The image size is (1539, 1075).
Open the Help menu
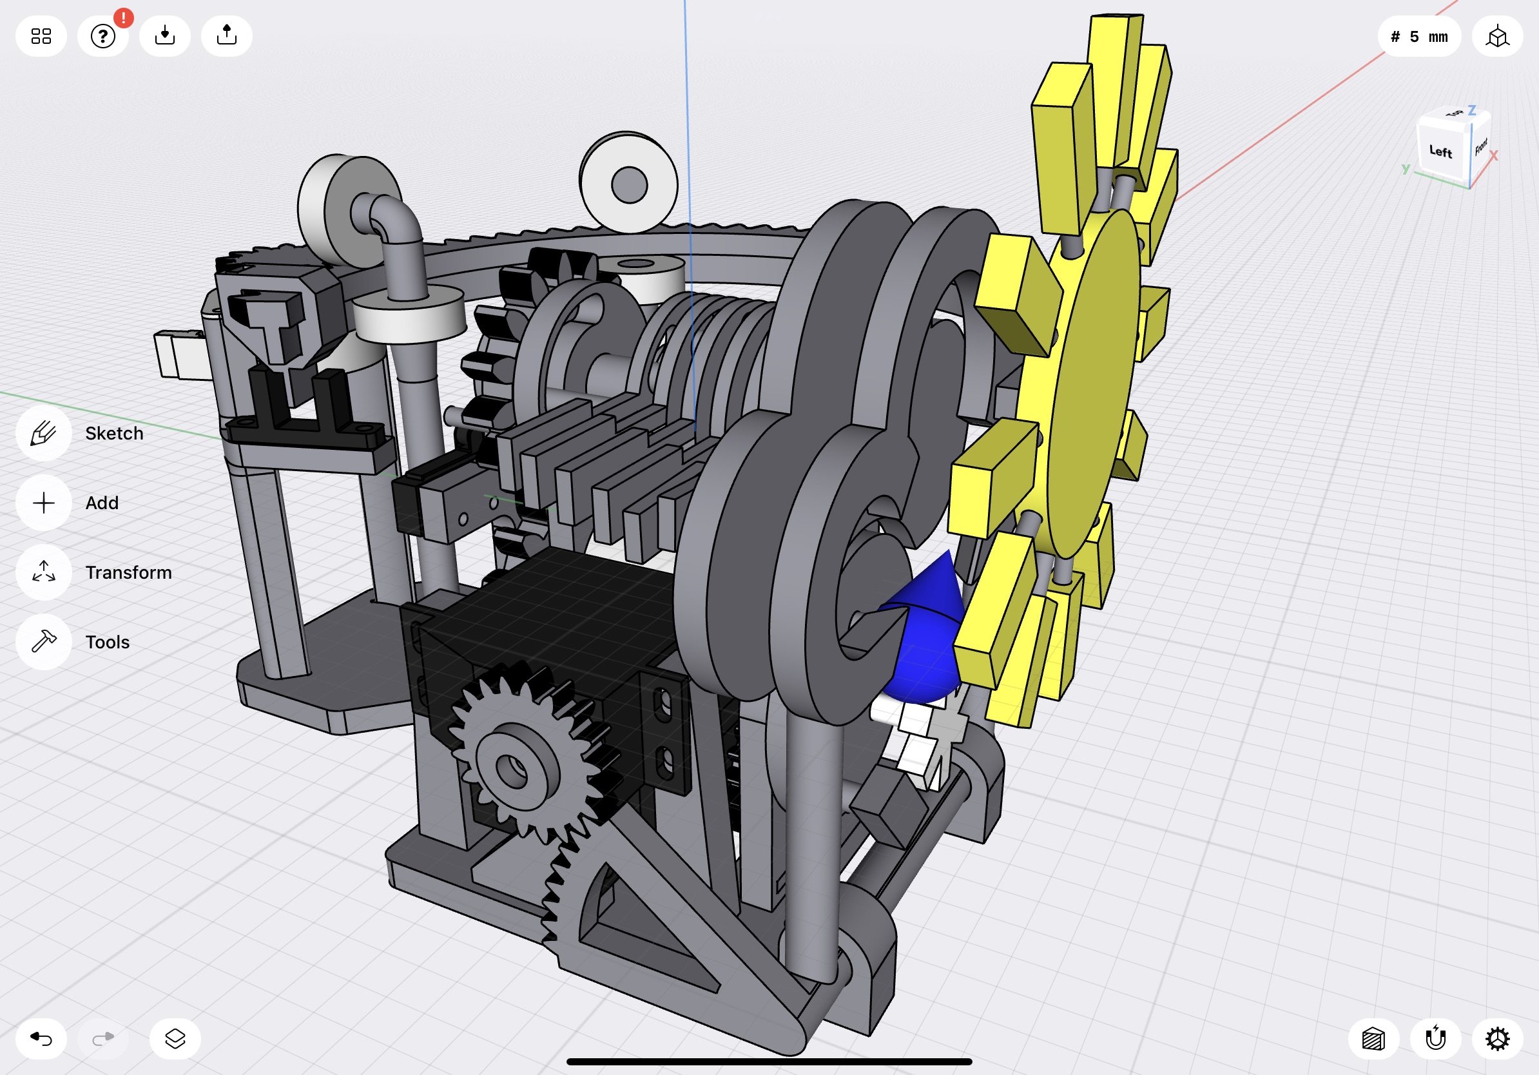click(102, 35)
